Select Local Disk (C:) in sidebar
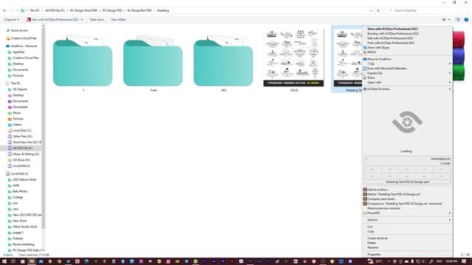The image size is (472, 265). tap(22, 130)
